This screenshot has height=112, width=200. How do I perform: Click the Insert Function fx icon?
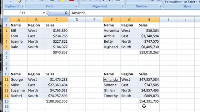point(66,13)
